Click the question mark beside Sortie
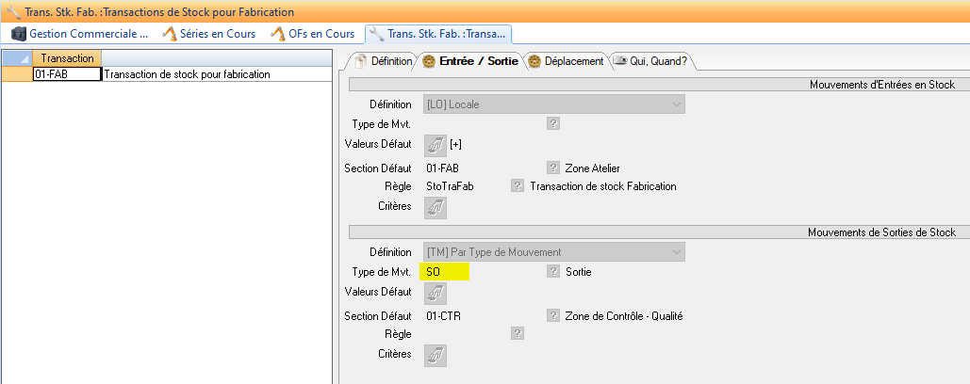Viewport: 970px width, 384px height. coord(553,272)
